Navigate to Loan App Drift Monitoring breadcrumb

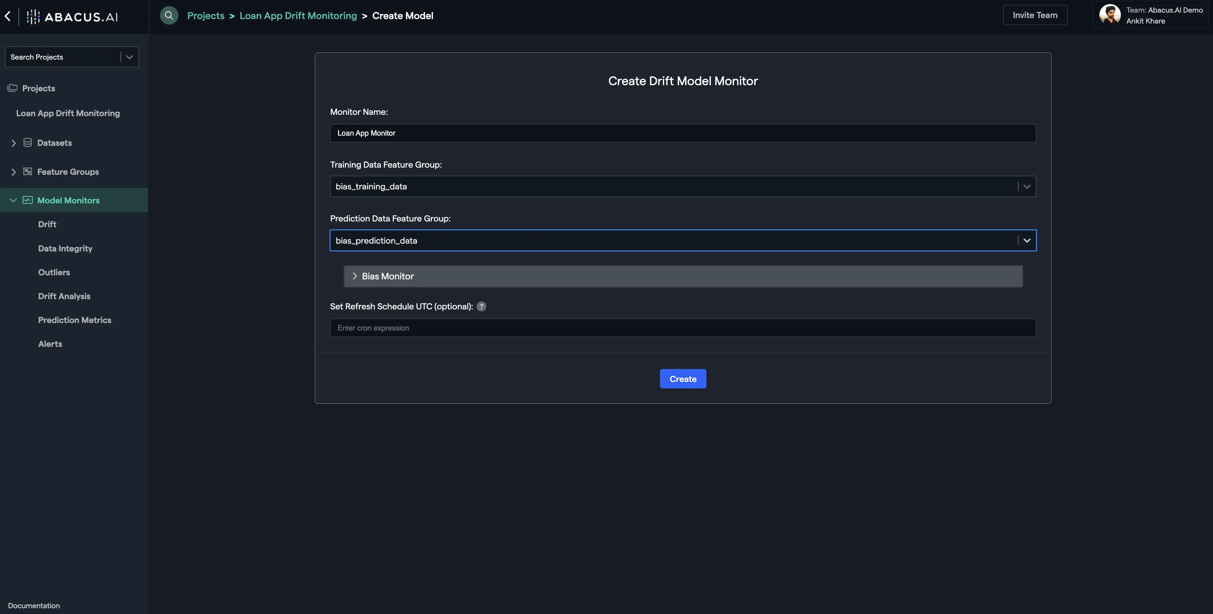[x=297, y=16]
